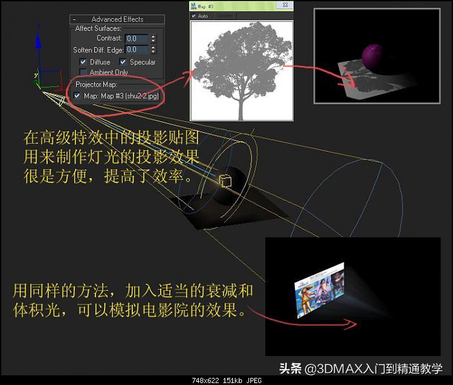Toggle the Specular checkbox
453x385 pixels.
tap(123, 62)
